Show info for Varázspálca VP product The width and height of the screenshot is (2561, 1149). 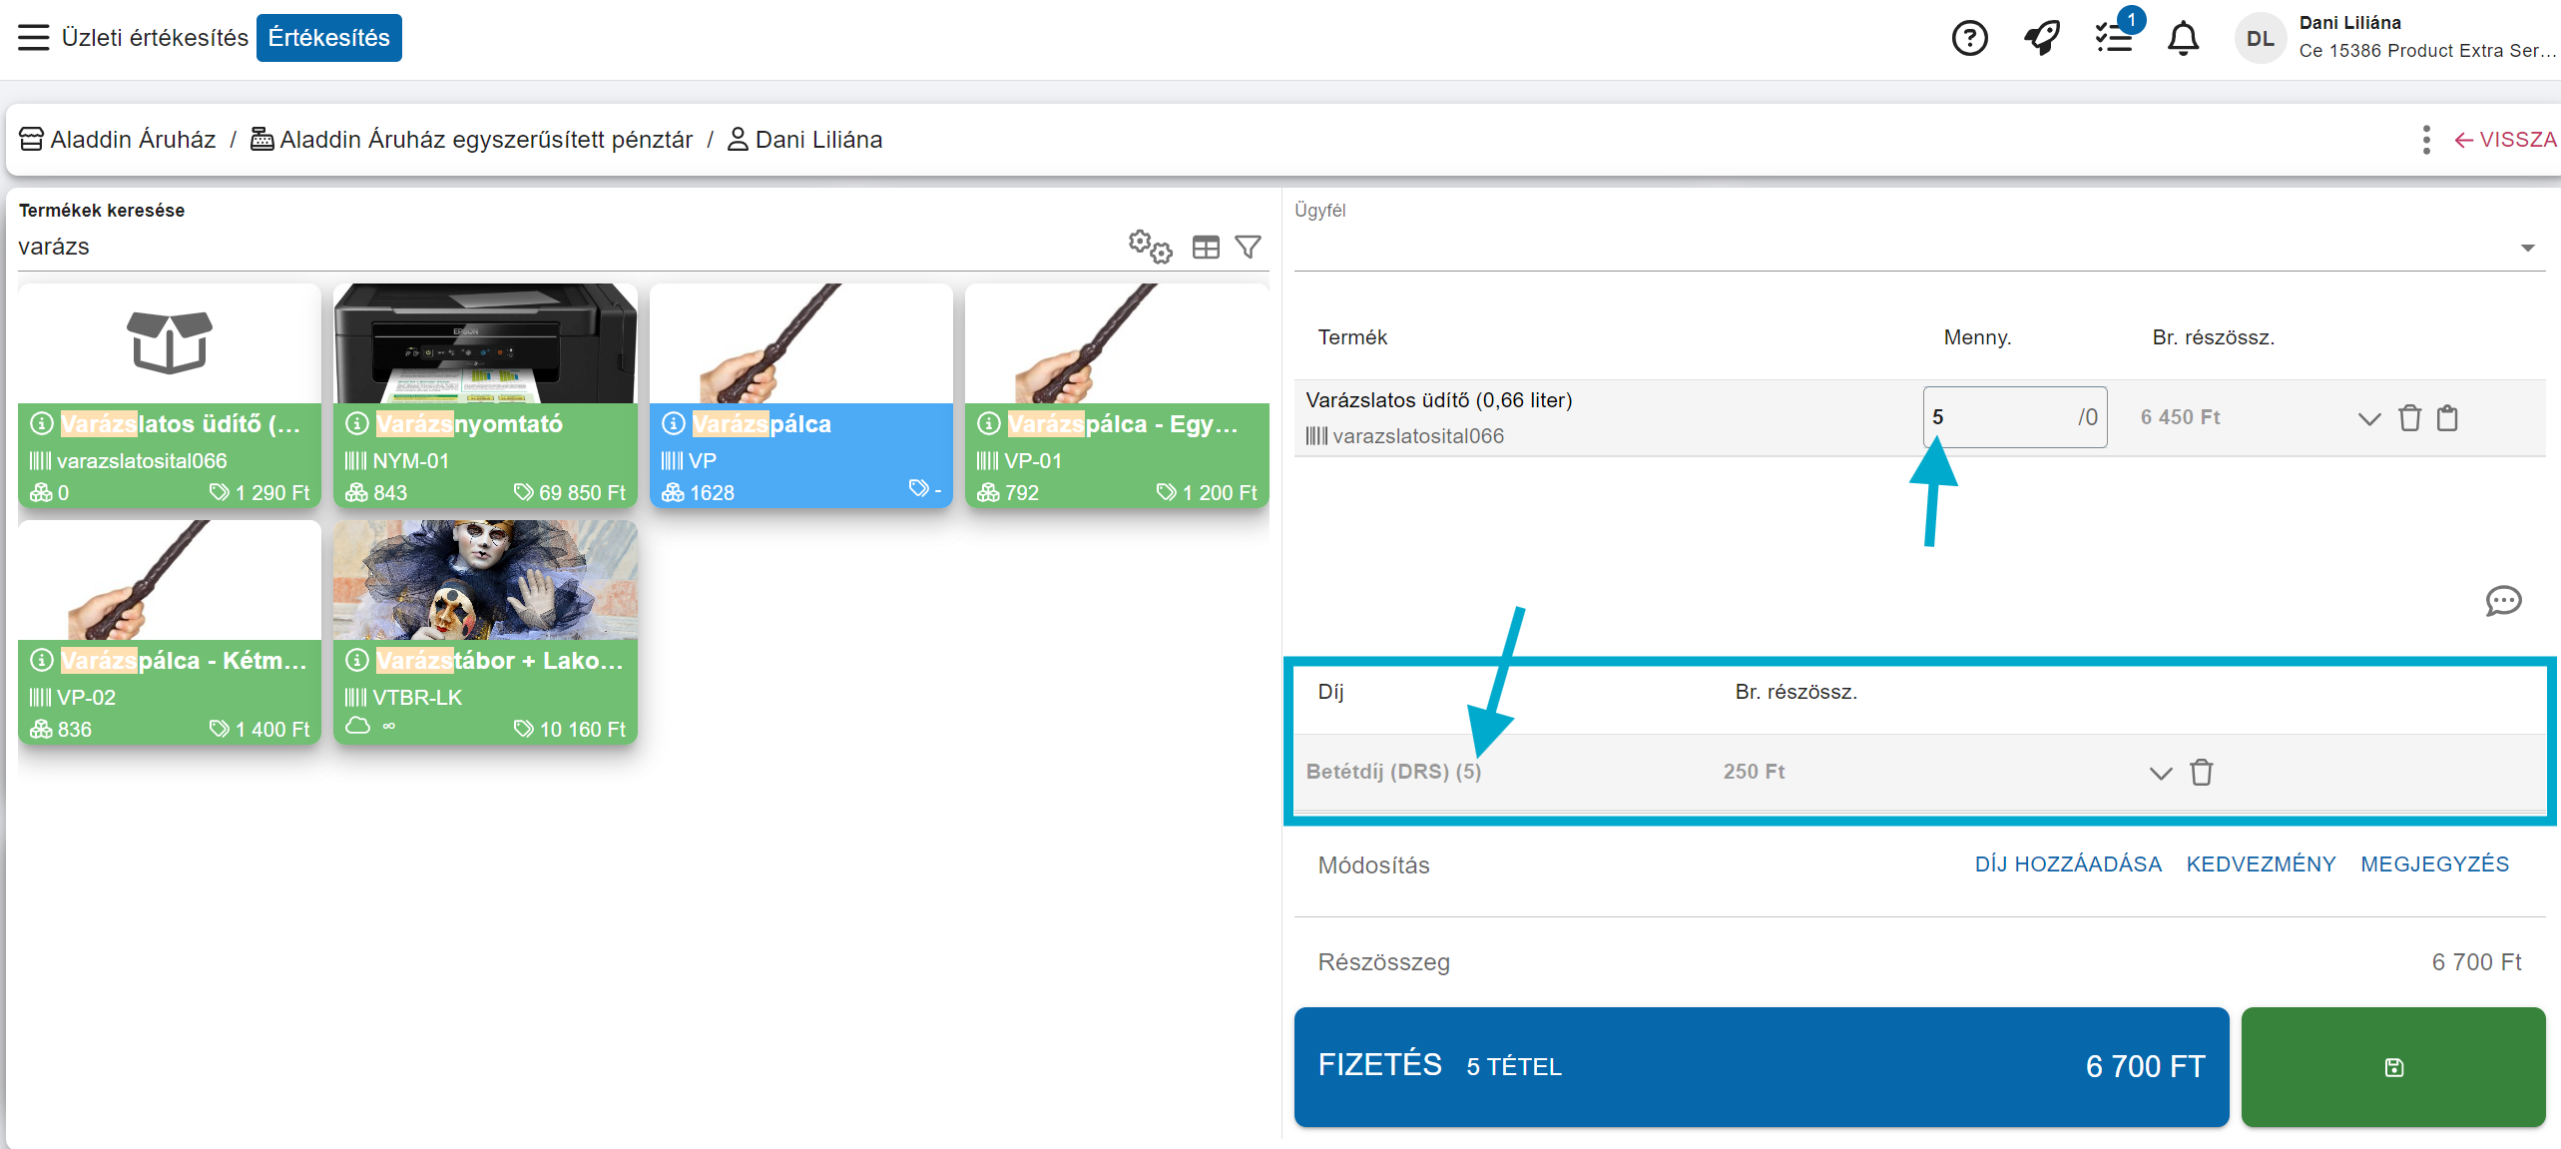click(673, 424)
